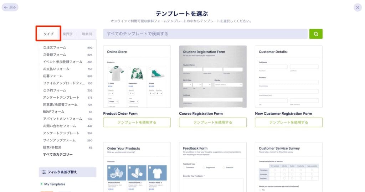Open the ご注文フォーム category
Viewport: 365px width, 192px height.
(67, 47)
